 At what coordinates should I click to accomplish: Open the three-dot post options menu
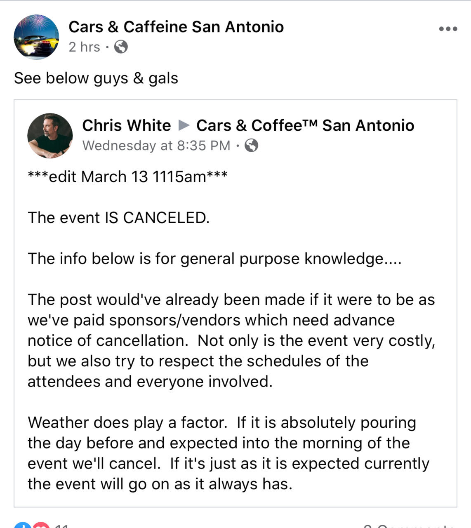click(448, 29)
